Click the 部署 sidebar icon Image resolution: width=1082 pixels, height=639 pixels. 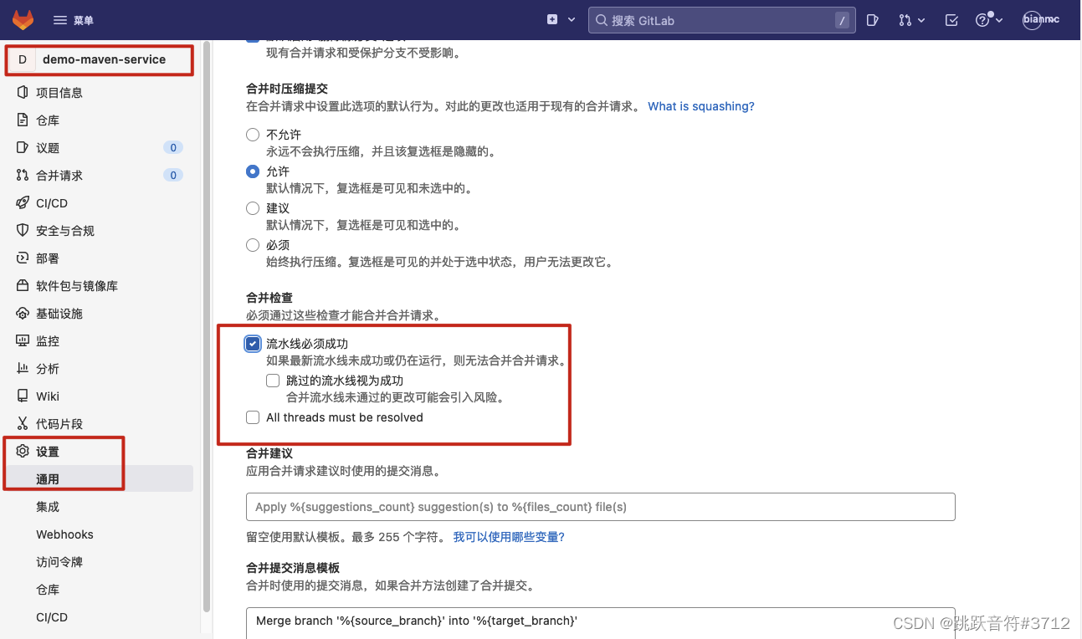coord(23,258)
